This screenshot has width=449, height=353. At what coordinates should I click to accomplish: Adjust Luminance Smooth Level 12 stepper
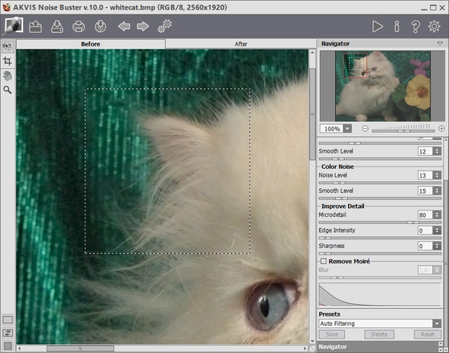(x=437, y=151)
